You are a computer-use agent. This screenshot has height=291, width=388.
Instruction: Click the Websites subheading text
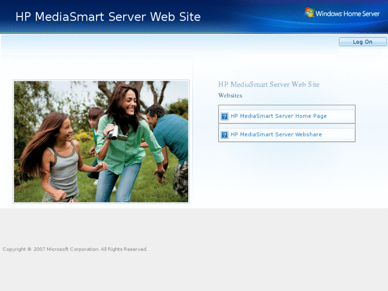point(230,96)
